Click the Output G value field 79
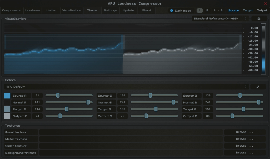 coord(123,116)
